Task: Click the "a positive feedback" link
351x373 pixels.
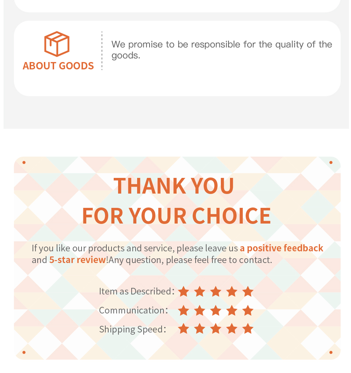Action: pyautogui.click(x=282, y=248)
